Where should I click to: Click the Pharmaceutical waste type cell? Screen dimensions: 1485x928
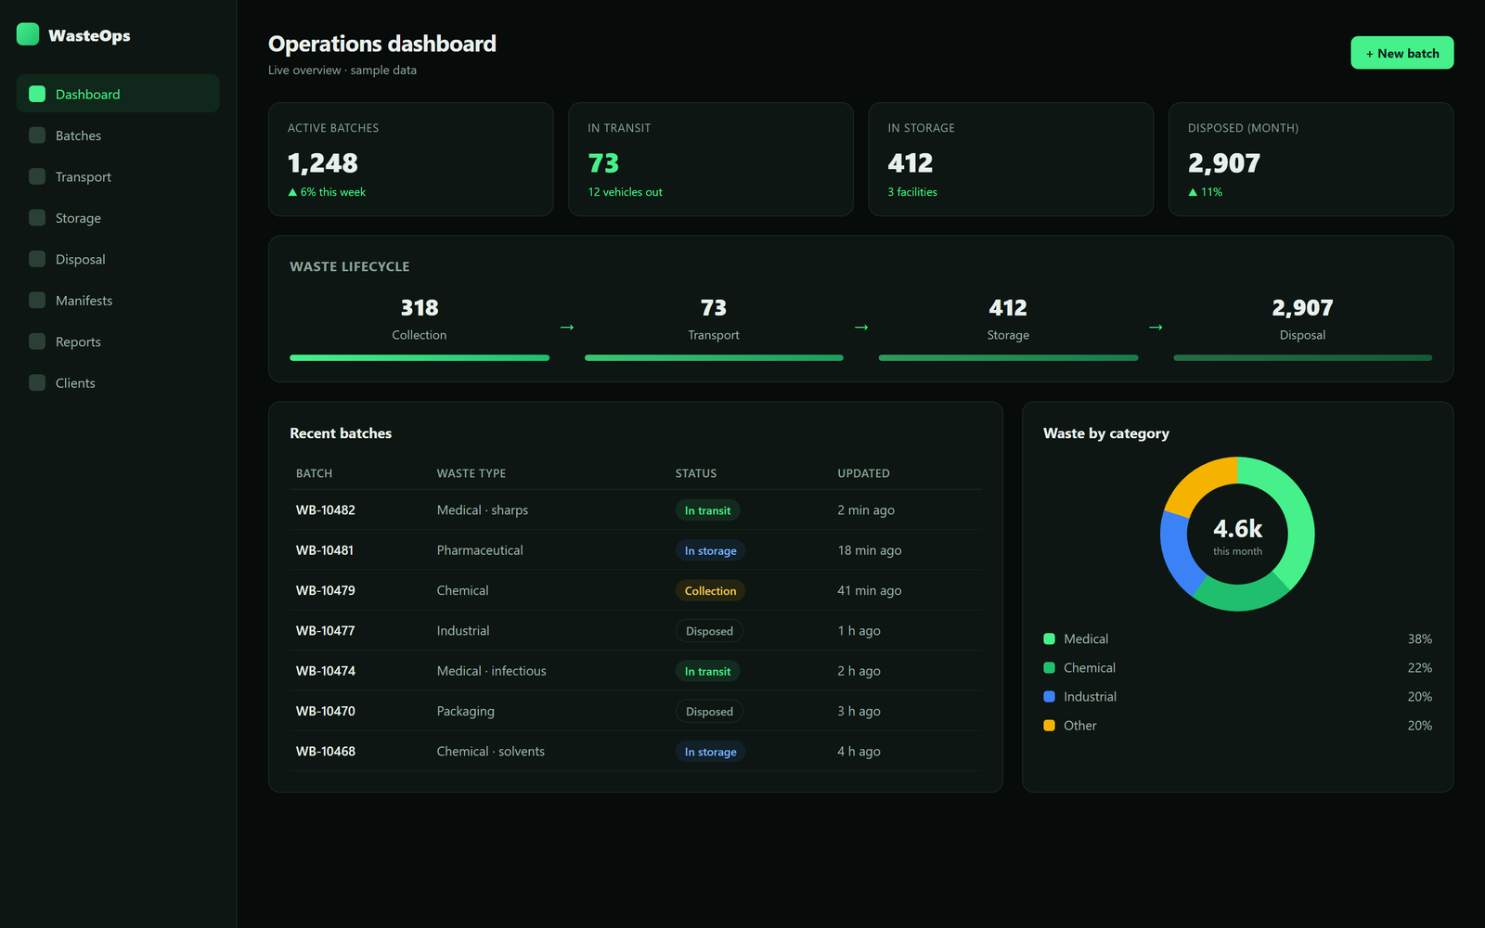pos(480,550)
